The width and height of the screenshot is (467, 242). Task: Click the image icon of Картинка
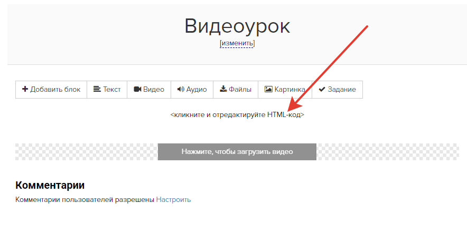tap(268, 89)
